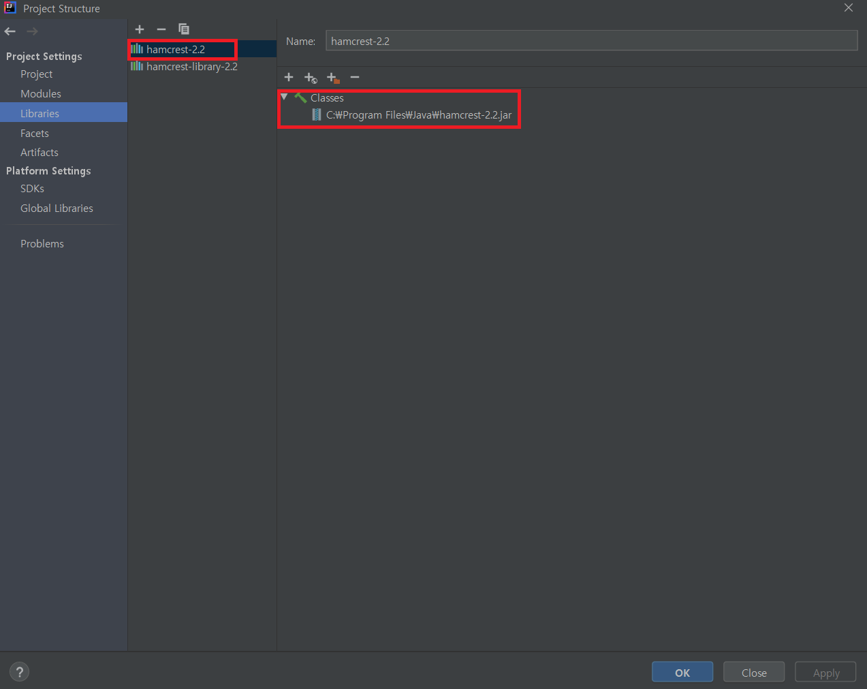Screen dimensions: 867x689
Task: Click the exclude icon in roots toolbar
Action: [x=333, y=78]
